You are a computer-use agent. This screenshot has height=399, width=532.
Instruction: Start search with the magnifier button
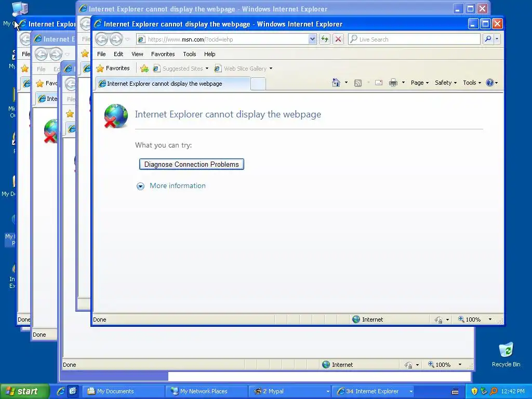click(488, 39)
